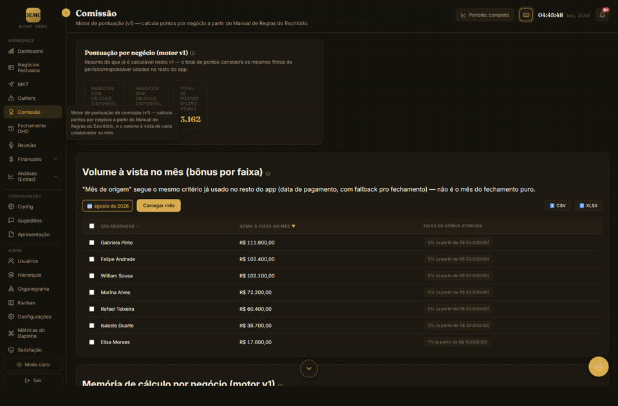Screen dimensions: 618x406
Task: Check the Gabriela Pinto row checkbox
Action: click(x=92, y=243)
